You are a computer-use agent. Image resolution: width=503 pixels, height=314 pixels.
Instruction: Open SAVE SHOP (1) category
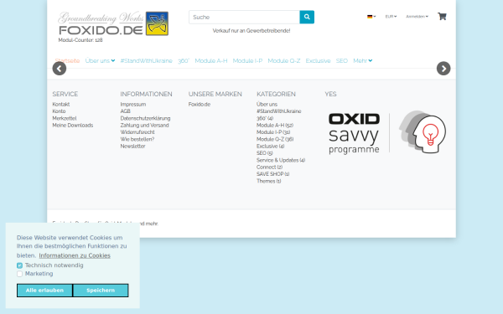coord(273,174)
